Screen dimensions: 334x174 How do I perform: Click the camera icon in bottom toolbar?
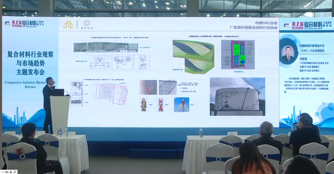pyautogui.click(x=6, y=172)
